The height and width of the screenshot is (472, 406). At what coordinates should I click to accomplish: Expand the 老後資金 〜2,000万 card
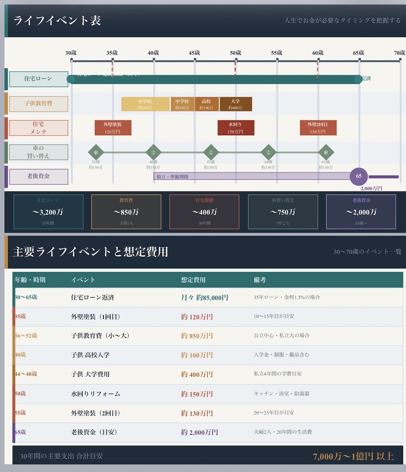click(x=361, y=212)
